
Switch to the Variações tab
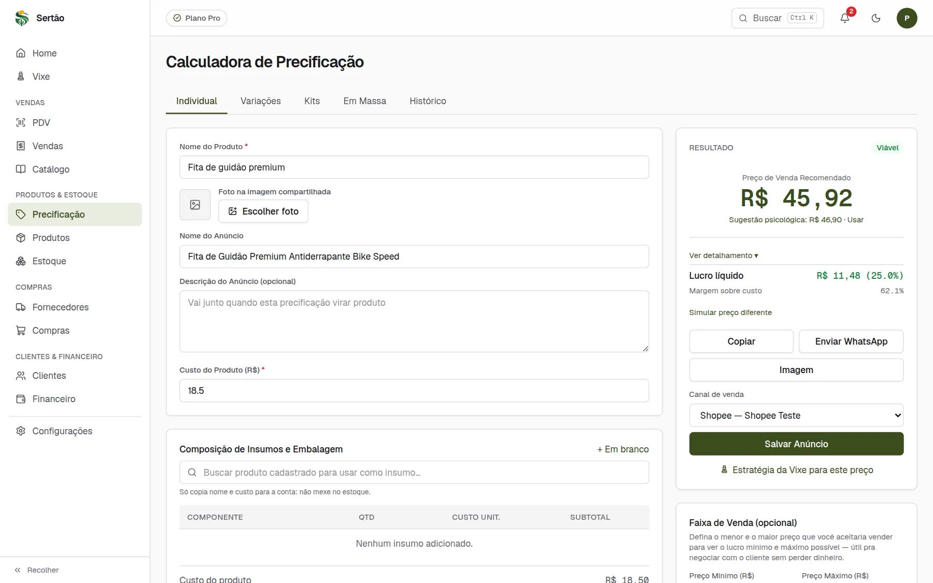pos(261,101)
